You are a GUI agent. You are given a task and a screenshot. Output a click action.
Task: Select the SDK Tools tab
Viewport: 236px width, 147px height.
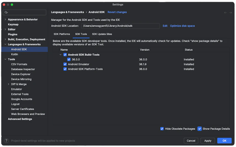[81, 34]
